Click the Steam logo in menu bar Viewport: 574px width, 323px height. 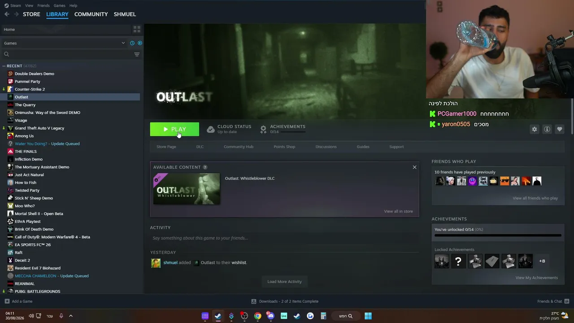[x=6, y=5]
